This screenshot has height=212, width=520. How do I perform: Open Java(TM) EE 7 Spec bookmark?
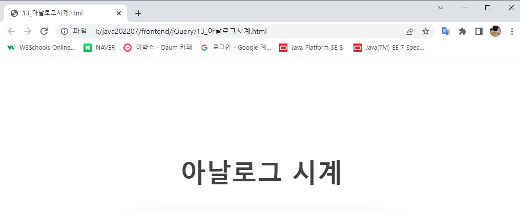click(x=389, y=48)
